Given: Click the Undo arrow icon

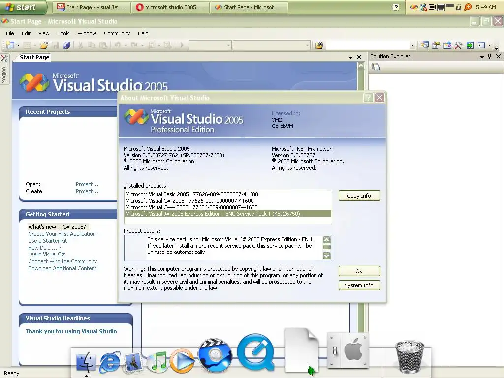Looking at the screenshot, I should (x=118, y=45).
